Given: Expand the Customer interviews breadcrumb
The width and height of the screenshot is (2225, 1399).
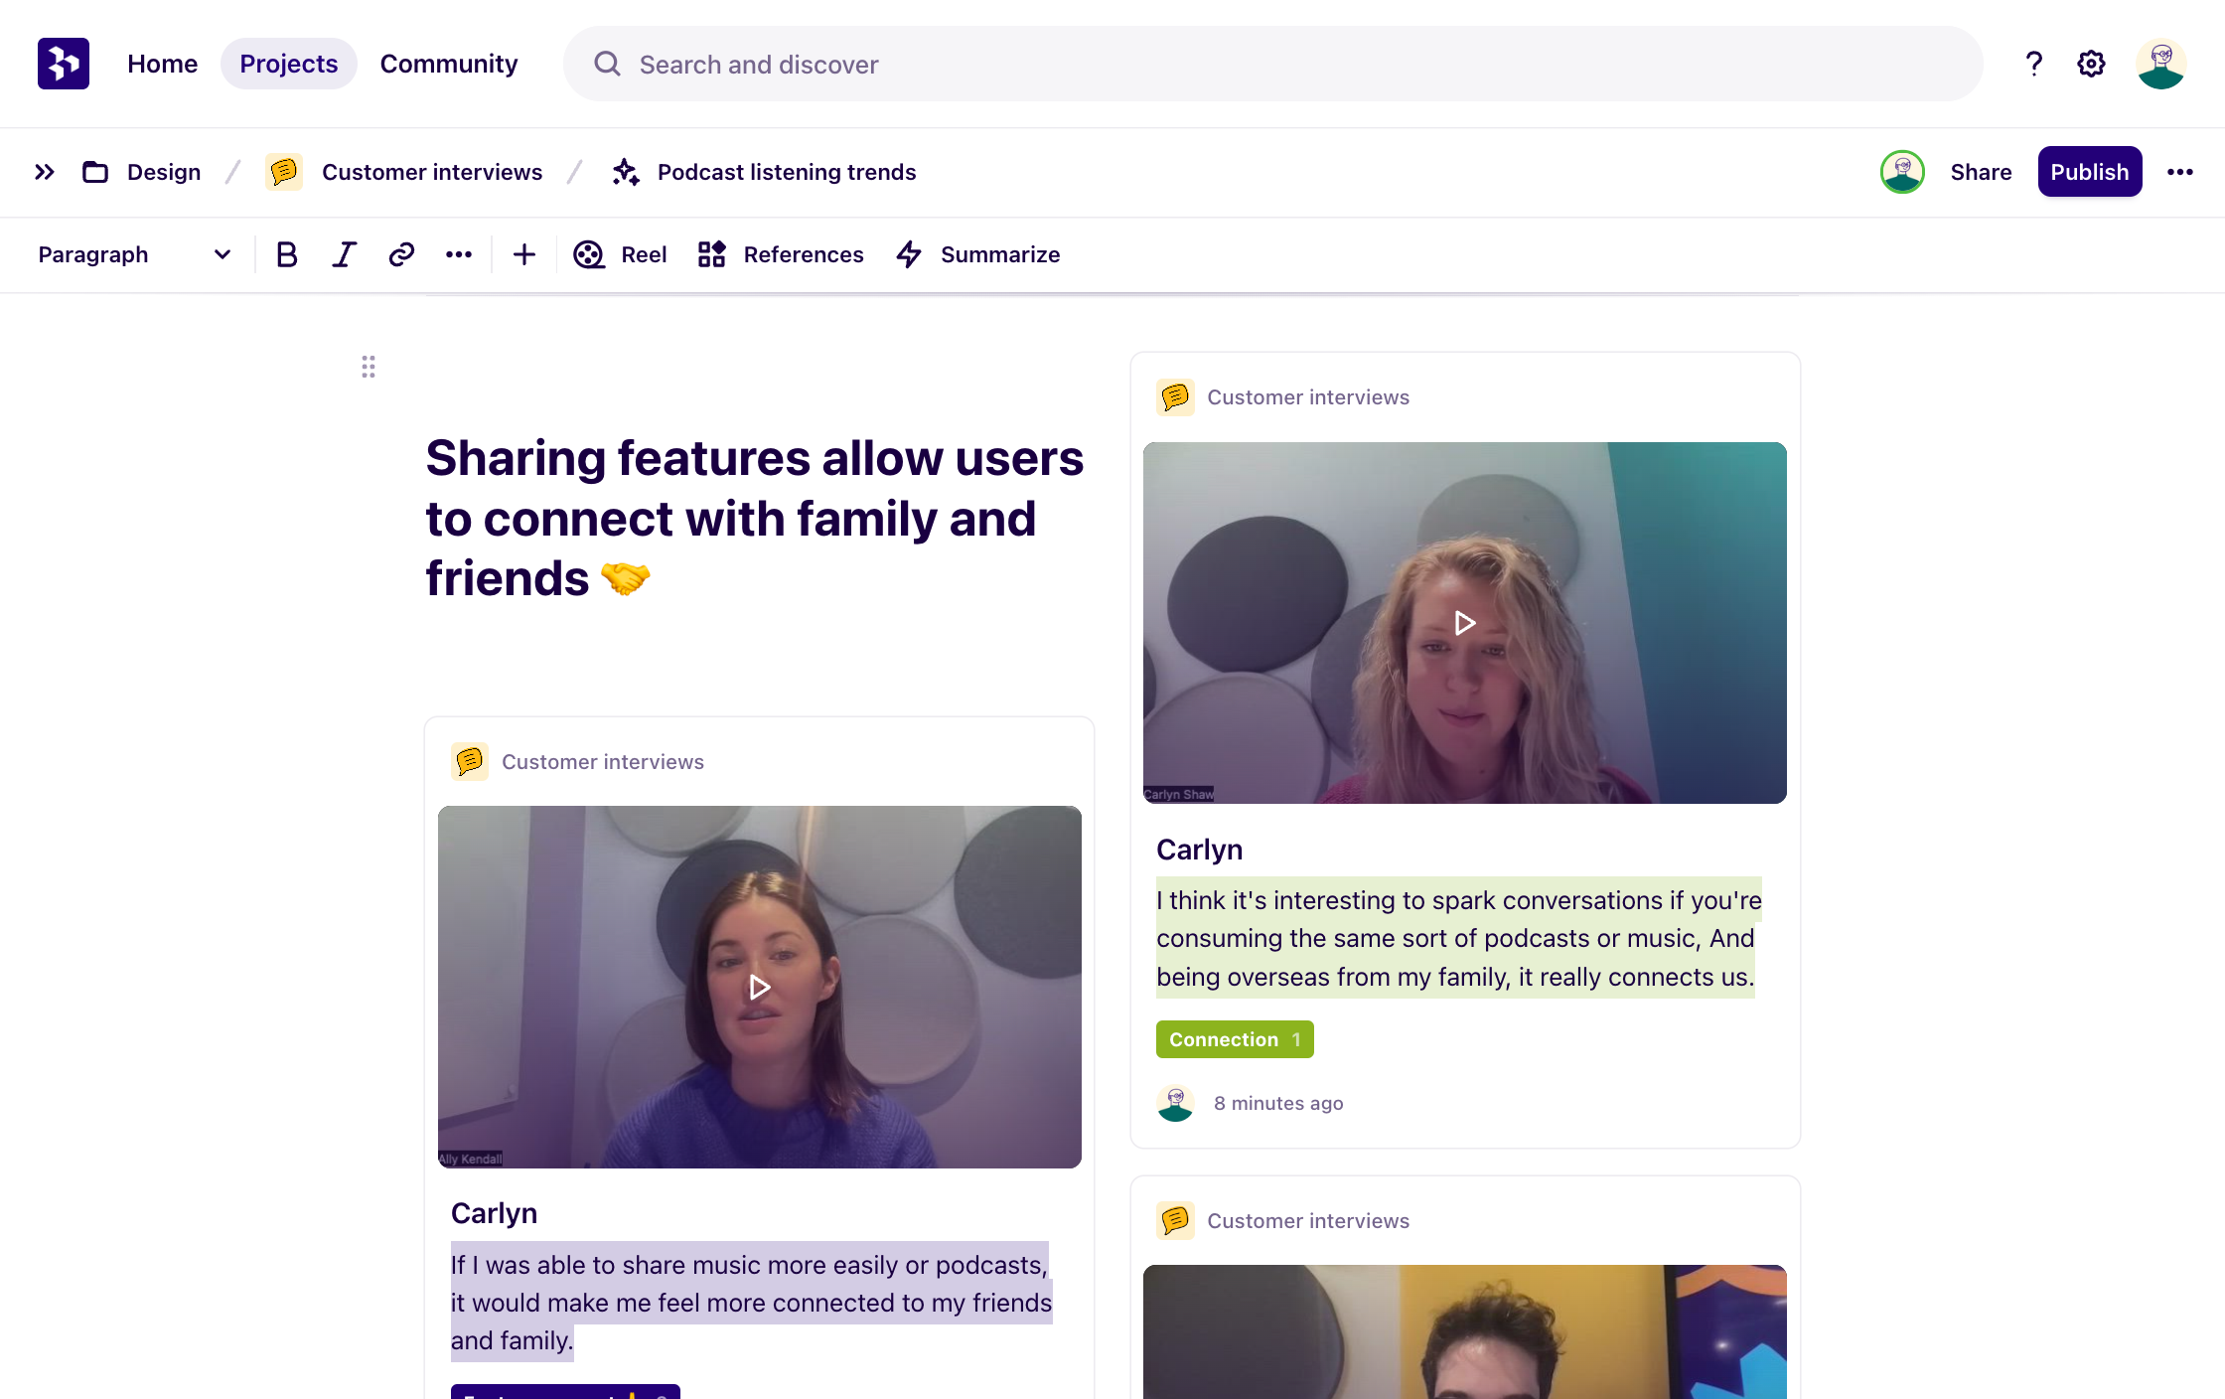Looking at the screenshot, I should [x=431, y=171].
